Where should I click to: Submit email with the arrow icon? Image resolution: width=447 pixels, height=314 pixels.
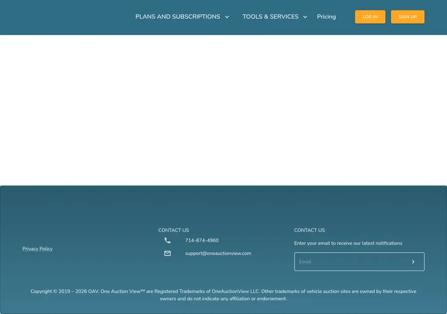413,262
